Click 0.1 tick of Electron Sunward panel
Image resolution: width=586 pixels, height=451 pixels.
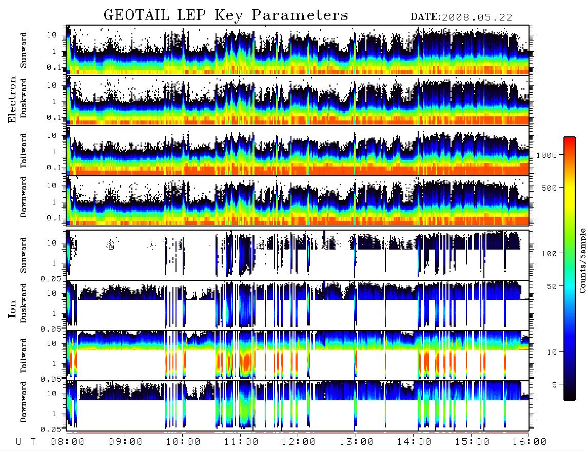click(54, 67)
